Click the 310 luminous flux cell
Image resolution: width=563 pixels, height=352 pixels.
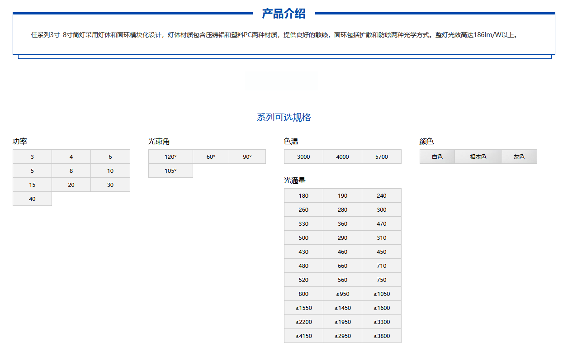(382, 238)
